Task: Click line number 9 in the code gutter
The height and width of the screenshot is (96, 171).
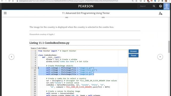Action: pyautogui.click(x=35, y=68)
